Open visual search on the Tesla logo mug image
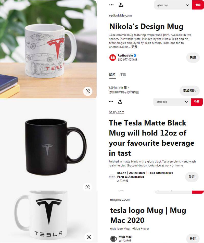 coord(89,237)
